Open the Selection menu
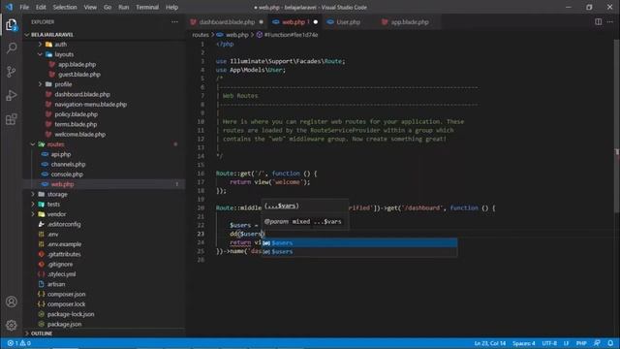This screenshot has width=620, height=349. tap(65, 7)
